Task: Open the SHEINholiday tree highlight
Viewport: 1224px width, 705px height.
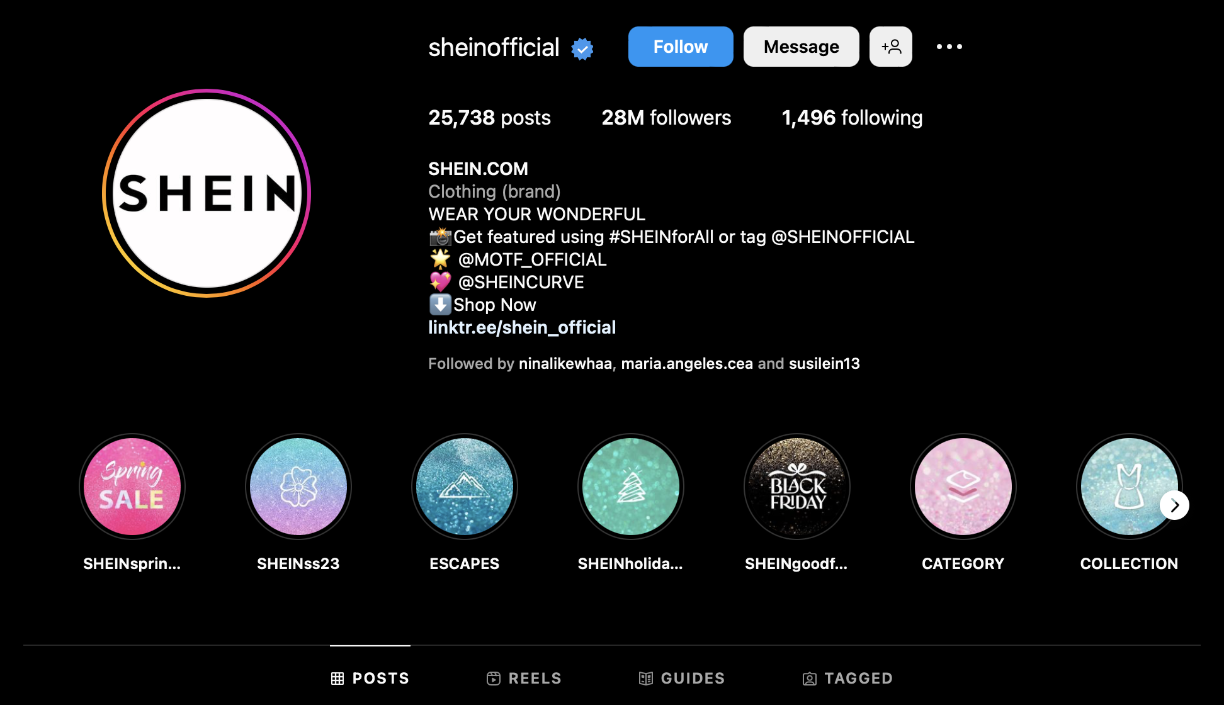Action: click(631, 487)
